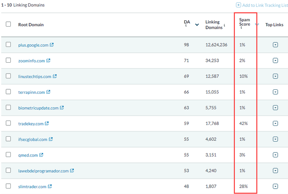288x194 pixels.
Task: Click the Root Domain column header
Action: pos(31,25)
